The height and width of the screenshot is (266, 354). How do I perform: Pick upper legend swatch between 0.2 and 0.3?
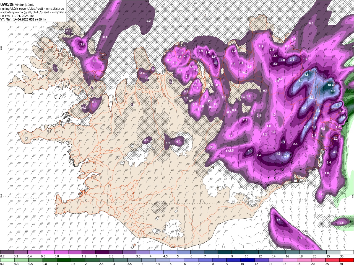tap(7, 252)
